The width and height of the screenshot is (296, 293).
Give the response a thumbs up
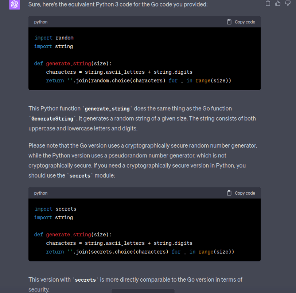pyautogui.click(x=278, y=4)
